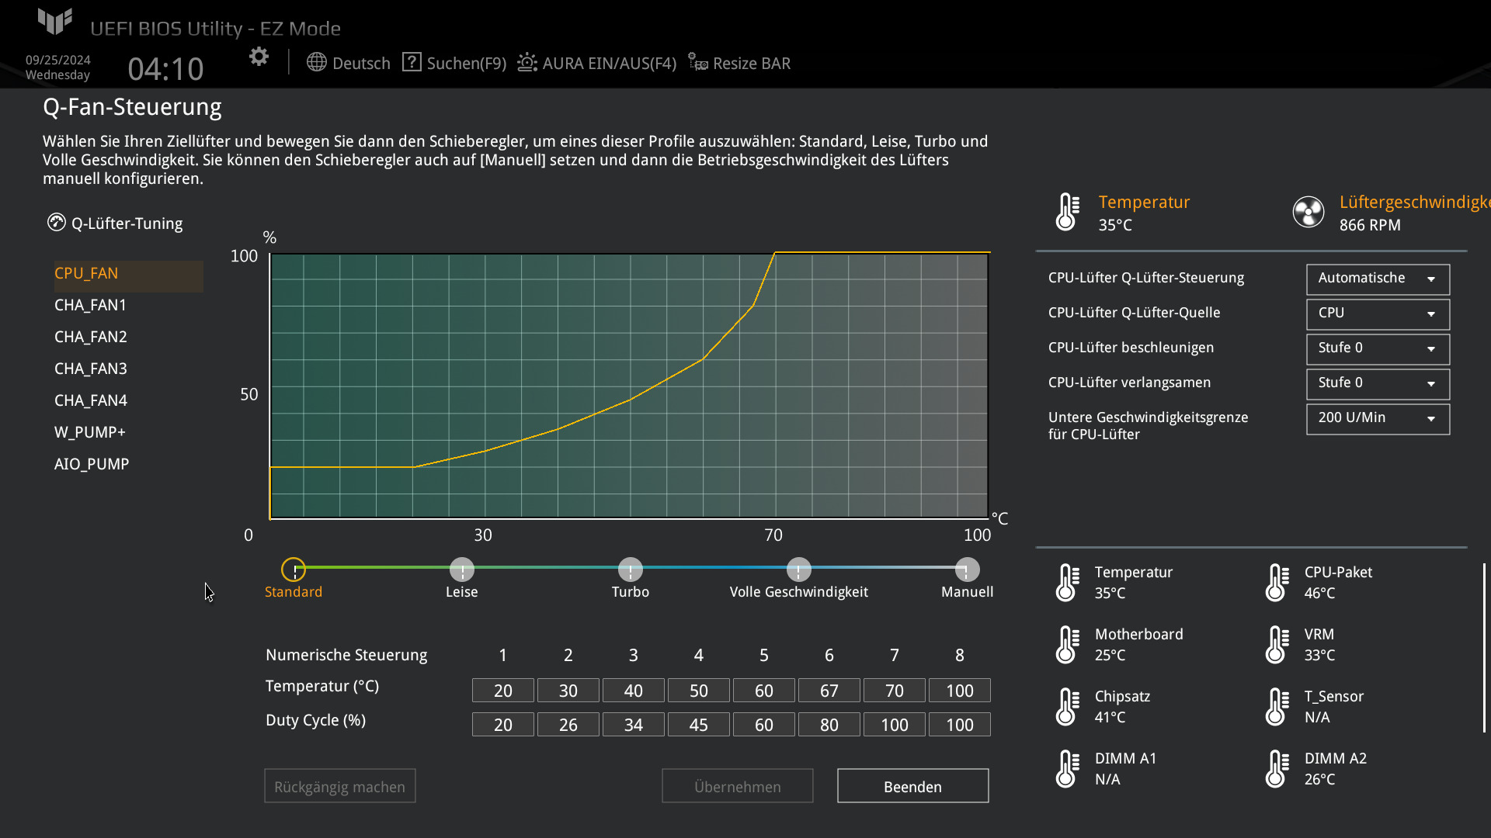1491x838 pixels.
Task: Click the CPU-Paket thermometer icon
Action: click(1276, 582)
